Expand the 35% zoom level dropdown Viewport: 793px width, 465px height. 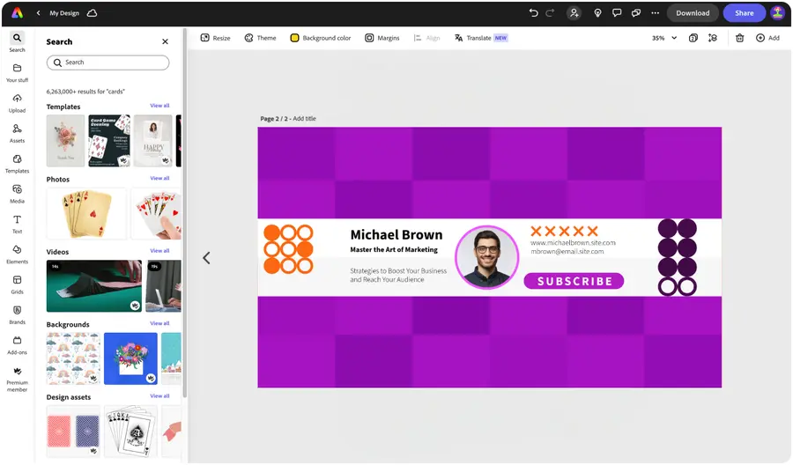click(x=664, y=38)
